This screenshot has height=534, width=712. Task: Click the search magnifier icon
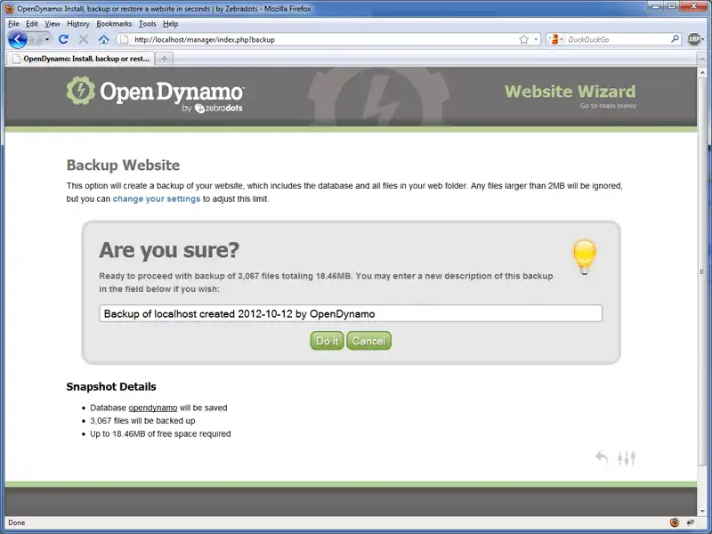[676, 39]
